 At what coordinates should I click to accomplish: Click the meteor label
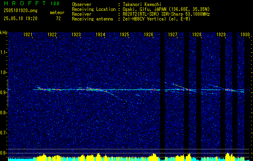tap(57, 12)
